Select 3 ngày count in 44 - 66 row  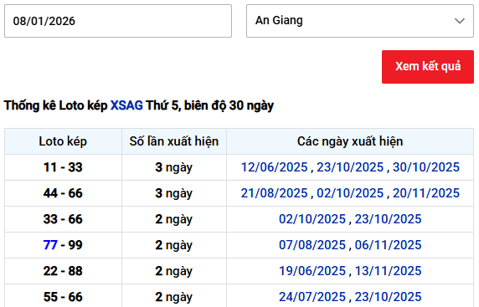[174, 193]
